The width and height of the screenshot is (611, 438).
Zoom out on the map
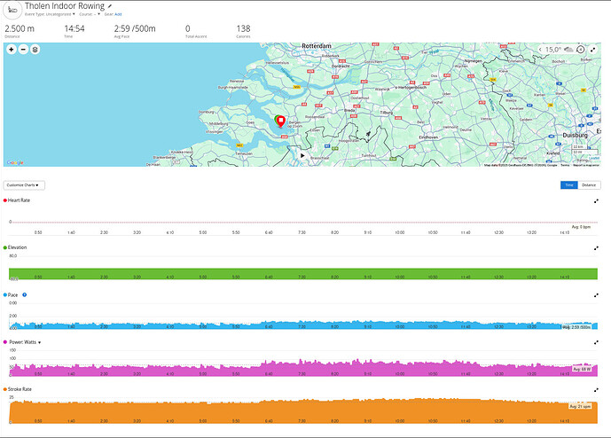(x=23, y=50)
